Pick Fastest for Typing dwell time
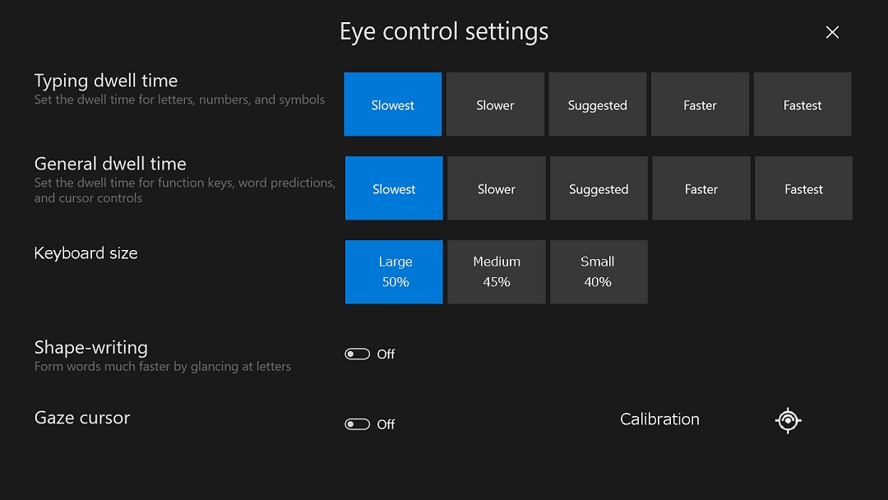This screenshot has height=500, width=888. (802, 104)
